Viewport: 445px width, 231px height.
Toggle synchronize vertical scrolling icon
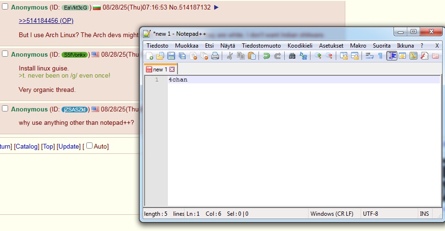click(344, 56)
